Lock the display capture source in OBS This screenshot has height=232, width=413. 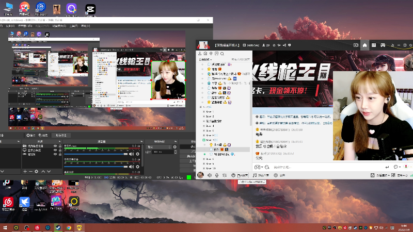coord(60,150)
